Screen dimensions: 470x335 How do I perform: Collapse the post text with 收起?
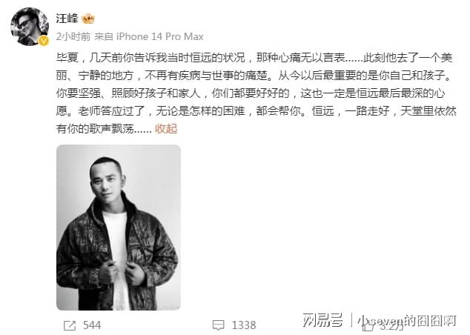click(166, 129)
